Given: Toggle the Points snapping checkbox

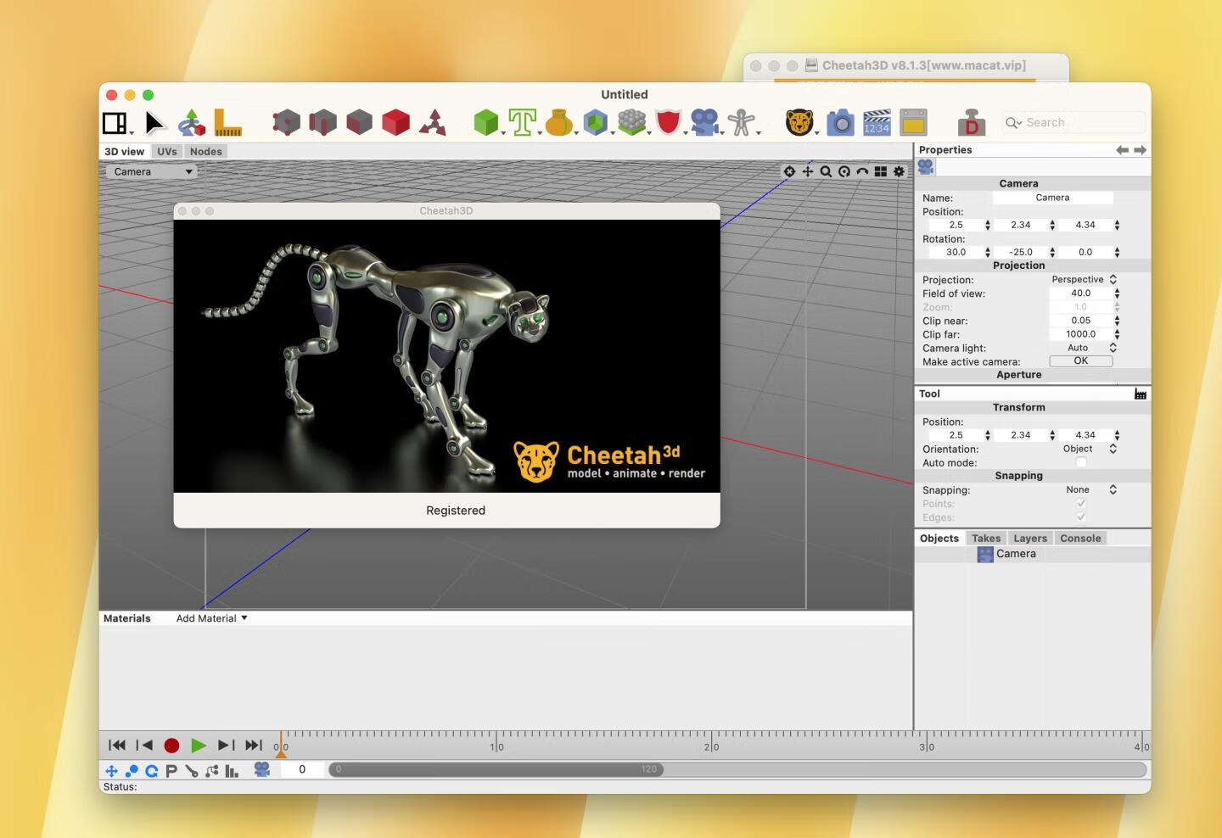Looking at the screenshot, I should [1081, 504].
